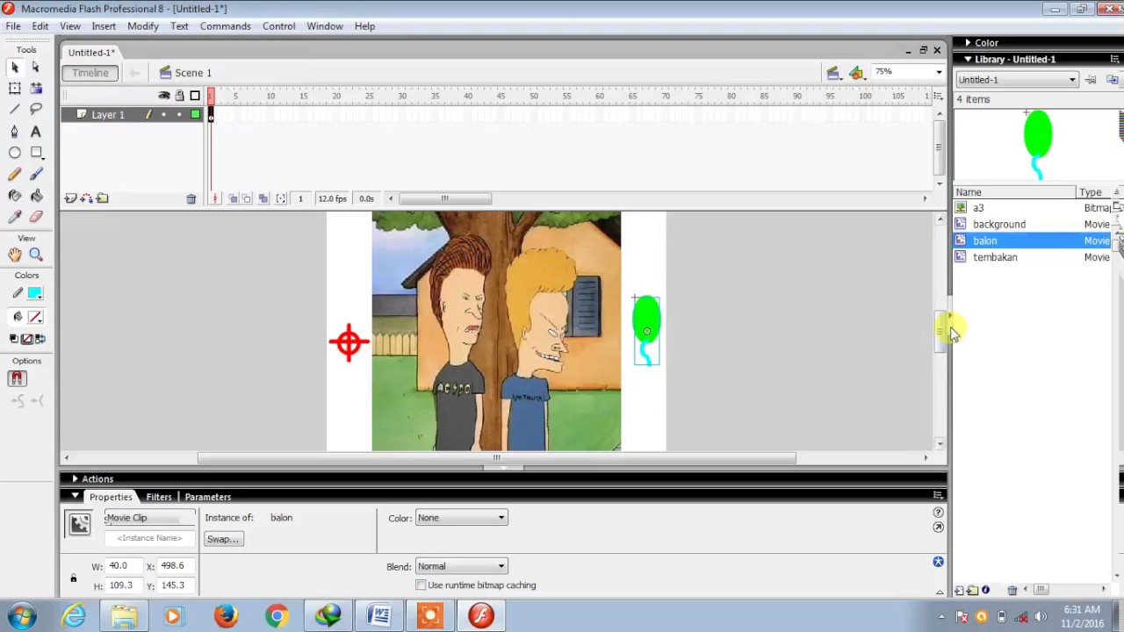Select the Subselection tool
This screenshot has width=1124, height=632.
click(36, 68)
